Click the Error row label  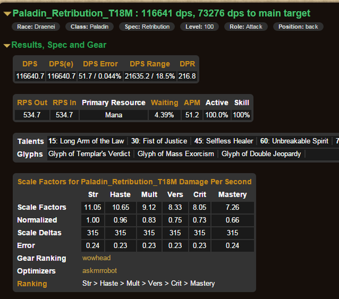point(26,245)
